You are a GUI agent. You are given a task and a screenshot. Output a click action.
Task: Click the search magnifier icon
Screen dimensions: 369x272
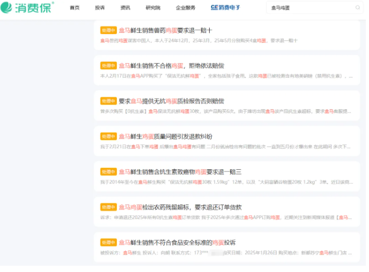coord(358,8)
